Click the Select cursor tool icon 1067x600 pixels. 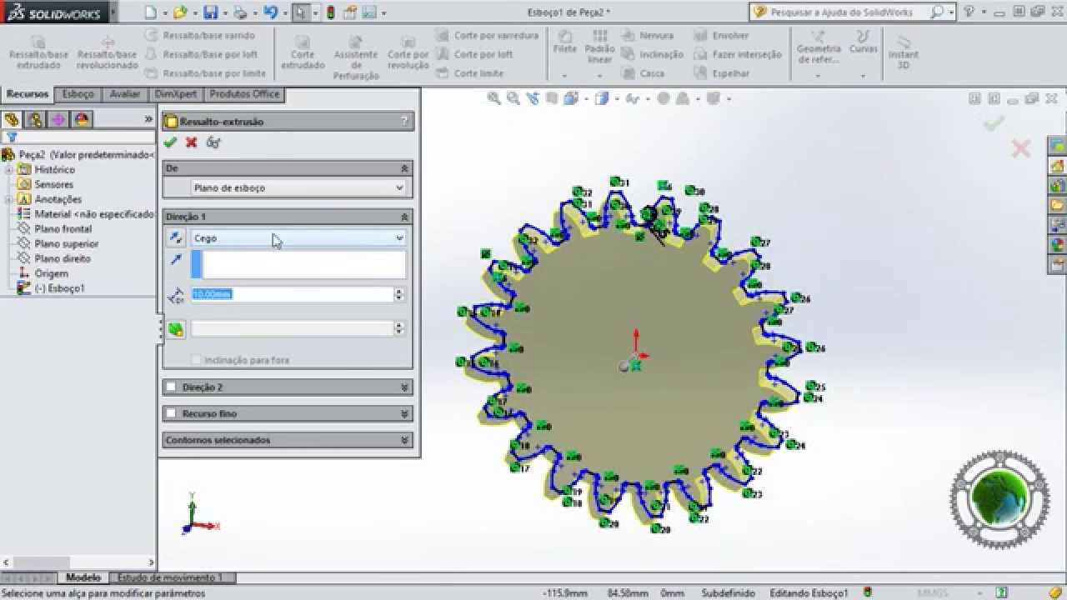click(300, 12)
